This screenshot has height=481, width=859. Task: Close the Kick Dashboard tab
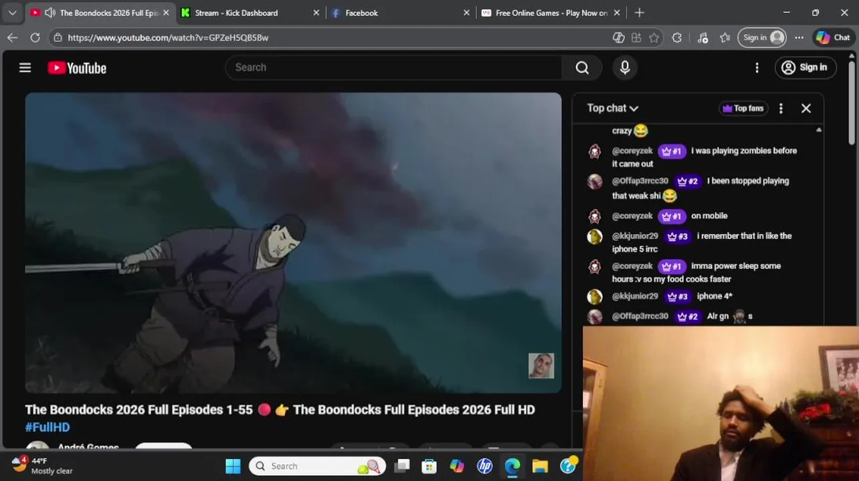(316, 13)
